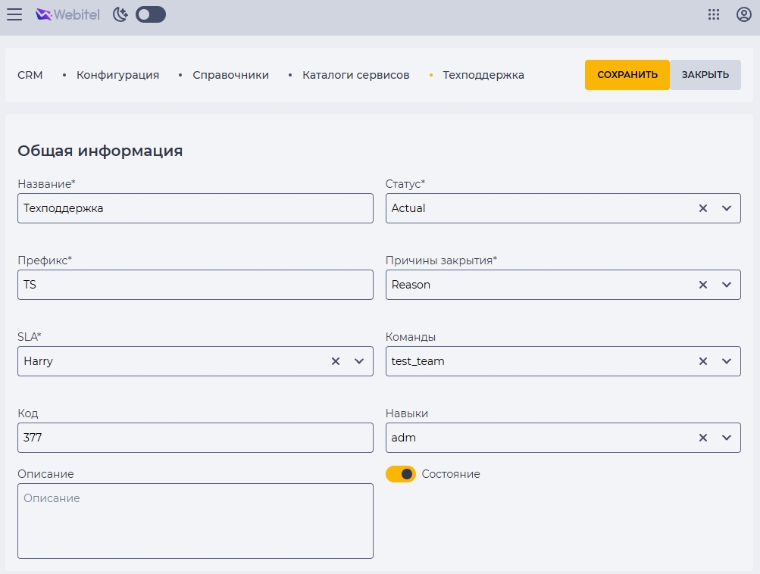This screenshot has height=574, width=760.
Task: Clear the Статус field value
Action: pyautogui.click(x=703, y=208)
